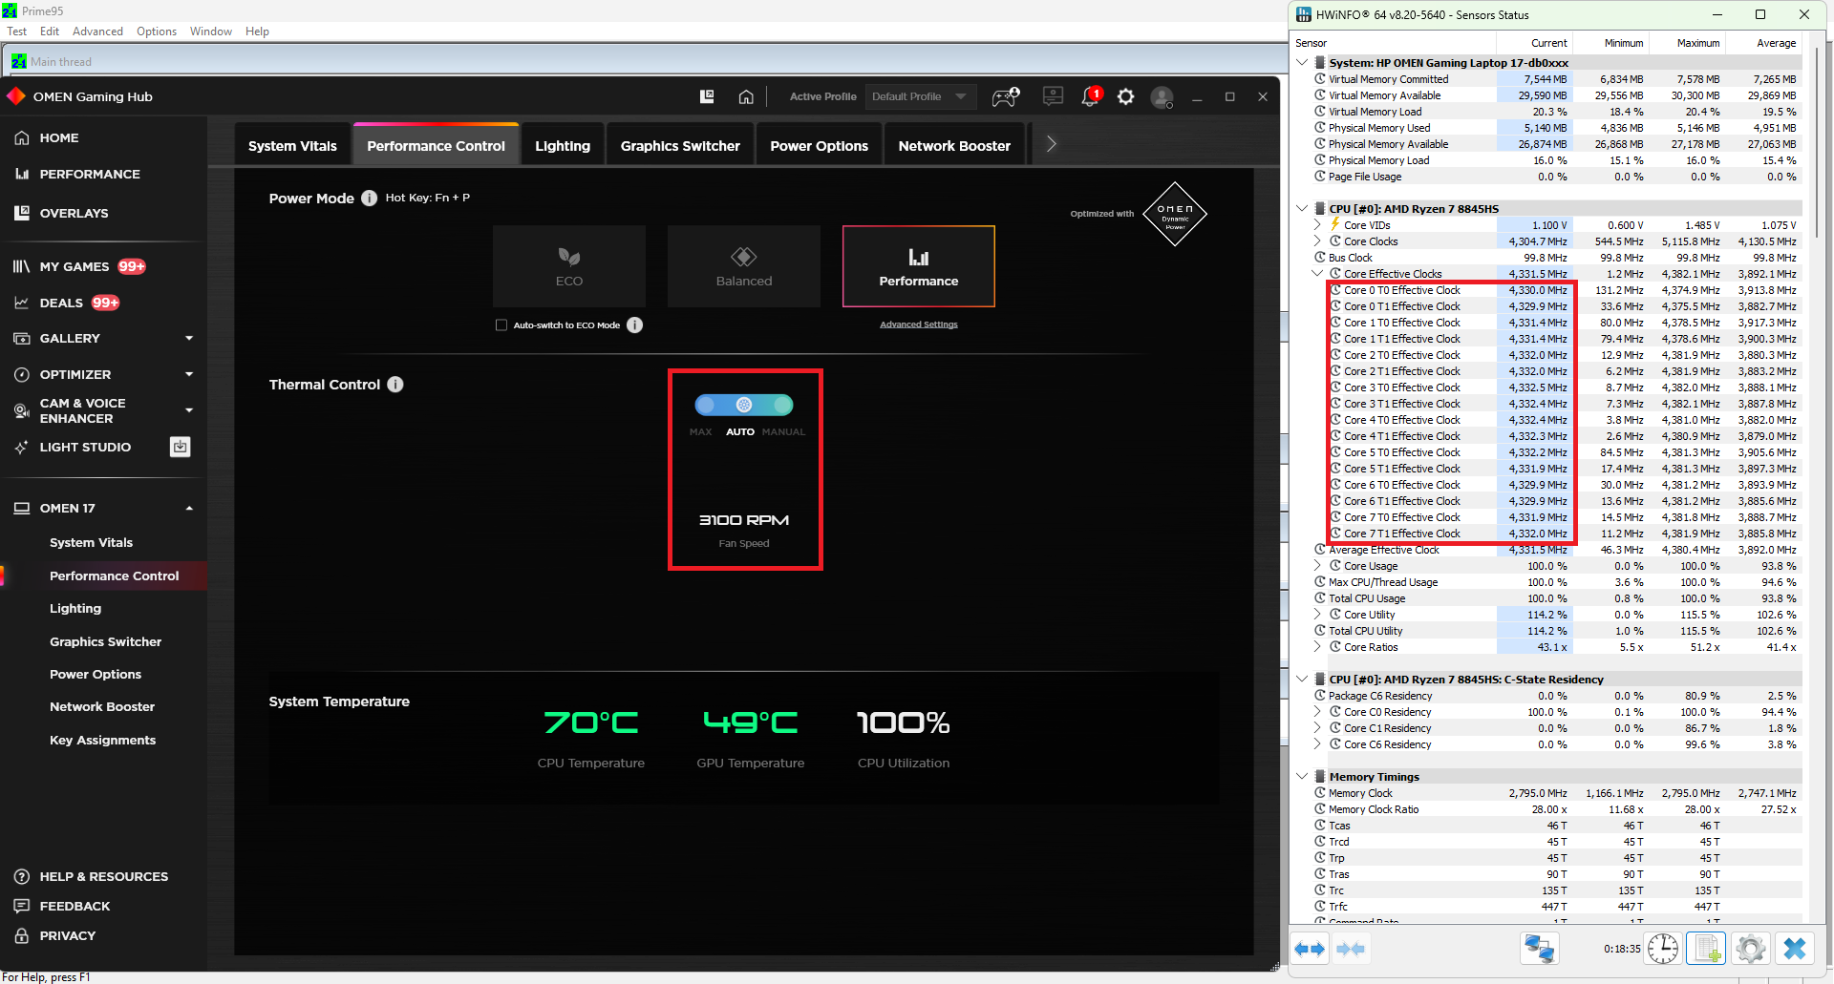This screenshot has height=984, width=1834.
Task: Select Performance power mode
Action: coord(919,266)
